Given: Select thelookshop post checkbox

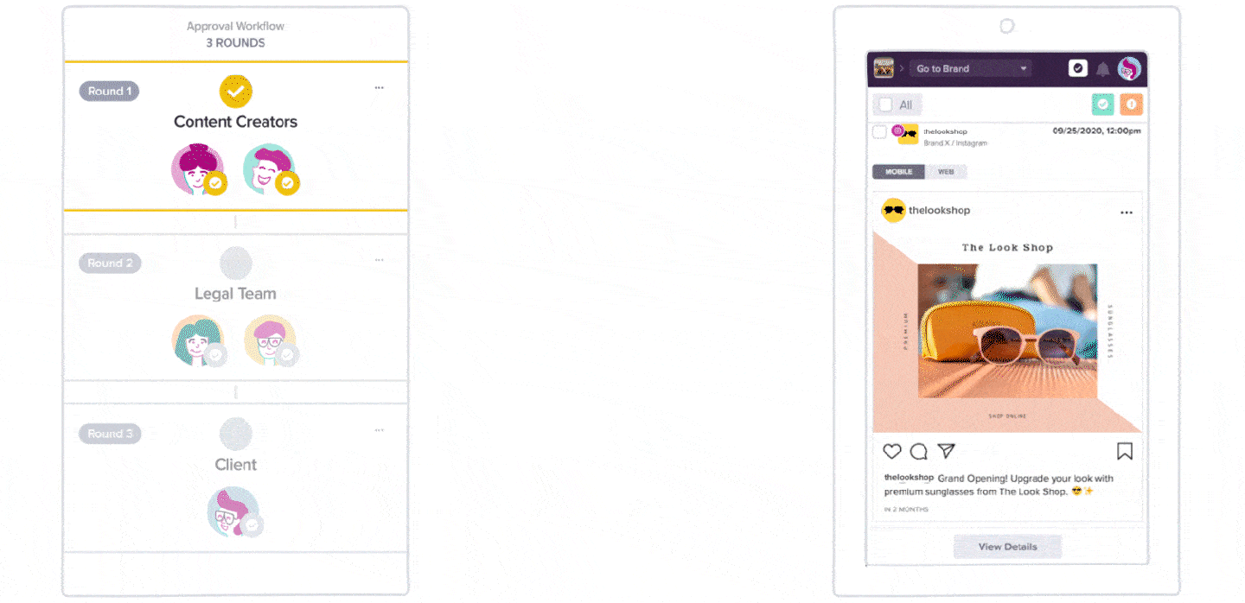Looking at the screenshot, I should [879, 132].
